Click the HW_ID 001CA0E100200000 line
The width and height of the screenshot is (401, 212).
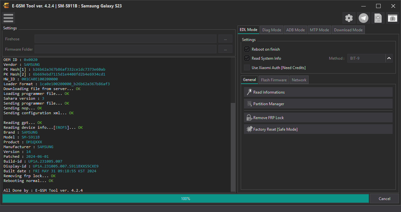point(31,79)
